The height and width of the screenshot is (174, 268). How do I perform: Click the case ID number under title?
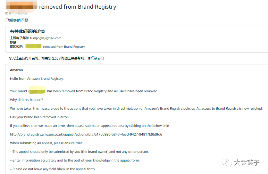coord(16,13)
